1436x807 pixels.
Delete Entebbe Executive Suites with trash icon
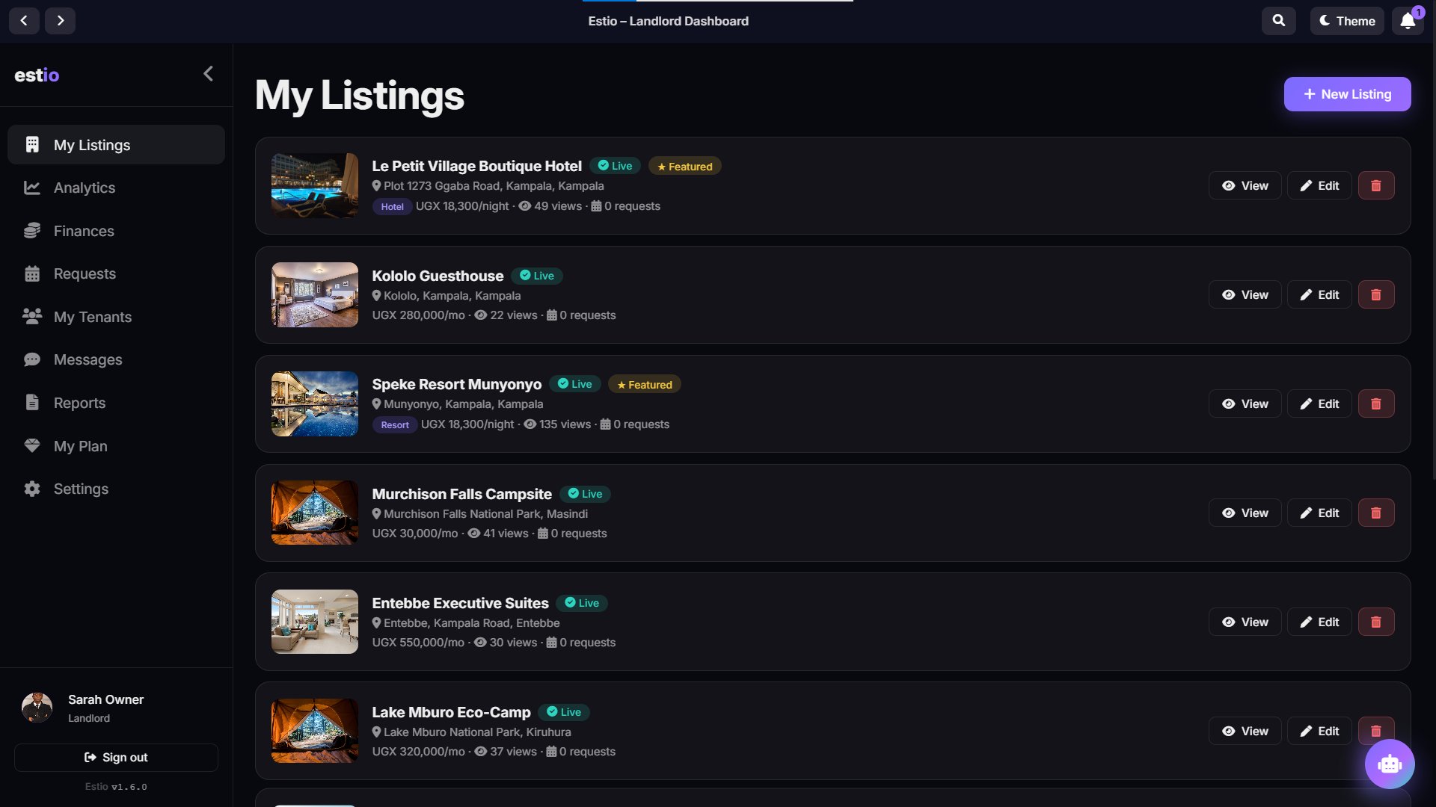click(x=1375, y=622)
